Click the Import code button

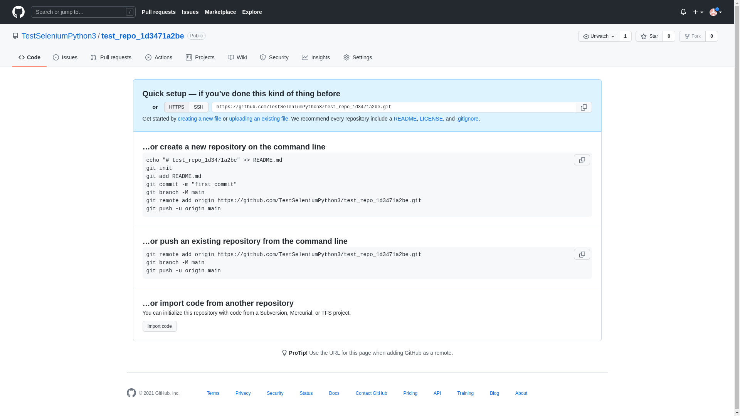pyautogui.click(x=160, y=326)
